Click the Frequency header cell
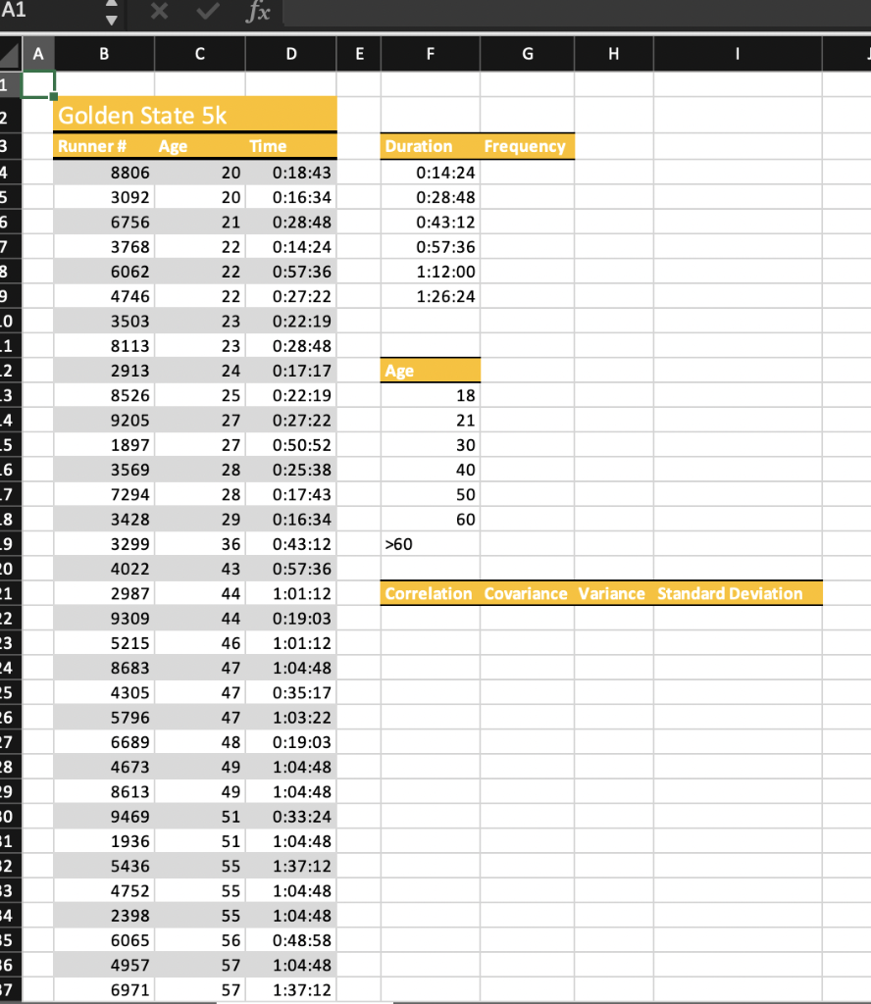Image resolution: width=871 pixels, height=1004 pixels. click(527, 146)
